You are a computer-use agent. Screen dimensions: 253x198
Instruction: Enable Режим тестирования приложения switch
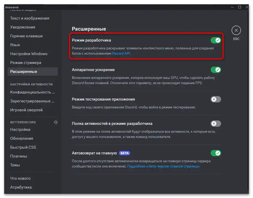[216, 99]
